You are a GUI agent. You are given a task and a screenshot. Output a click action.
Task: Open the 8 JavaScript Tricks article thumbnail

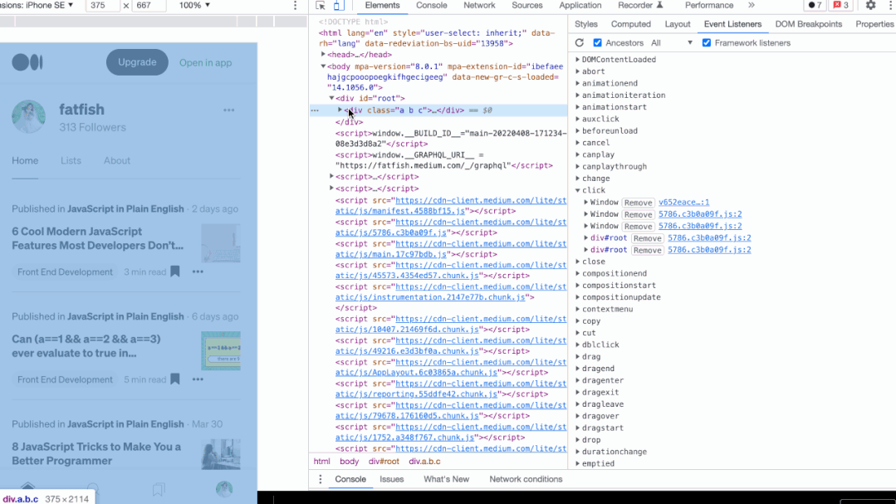click(x=221, y=453)
